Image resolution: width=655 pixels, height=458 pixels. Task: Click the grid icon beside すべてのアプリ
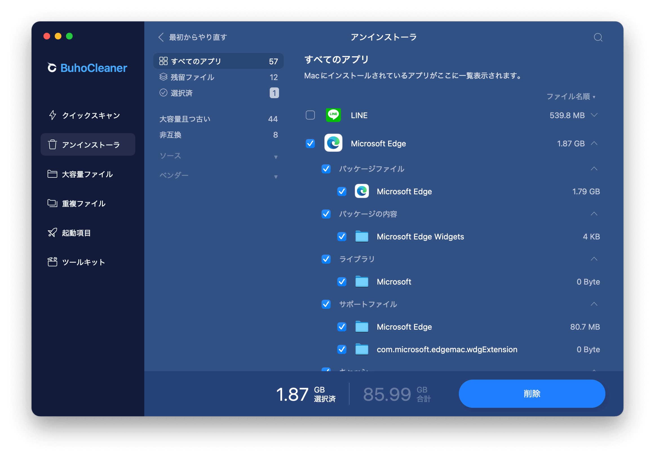pyautogui.click(x=163, y=61)
